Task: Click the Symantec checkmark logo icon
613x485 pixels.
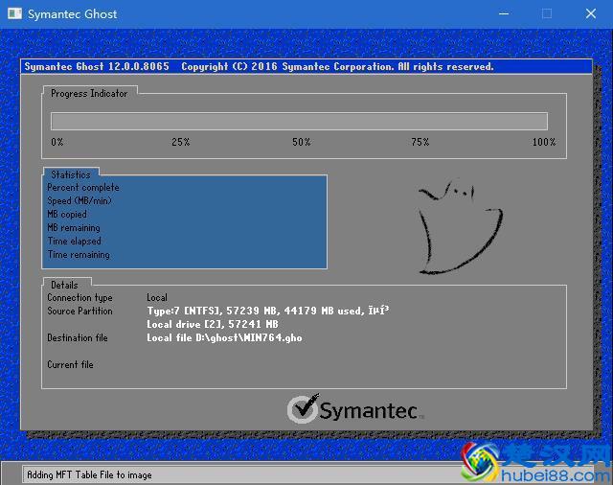Action: point(302,409)
